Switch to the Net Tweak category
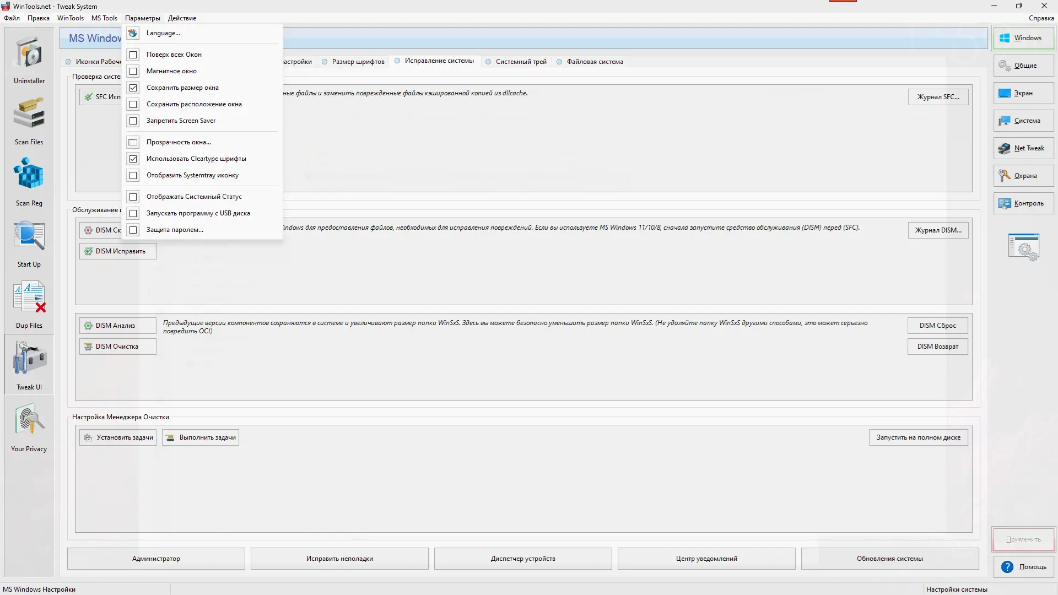The width and height of the screenshot is (1058, 595). click(x=1023, y=148)
